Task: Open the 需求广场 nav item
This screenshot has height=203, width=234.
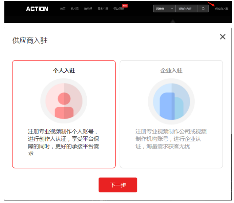Action: [x=102, y=9]
